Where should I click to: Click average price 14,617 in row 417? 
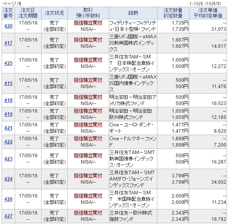[219, 46]
